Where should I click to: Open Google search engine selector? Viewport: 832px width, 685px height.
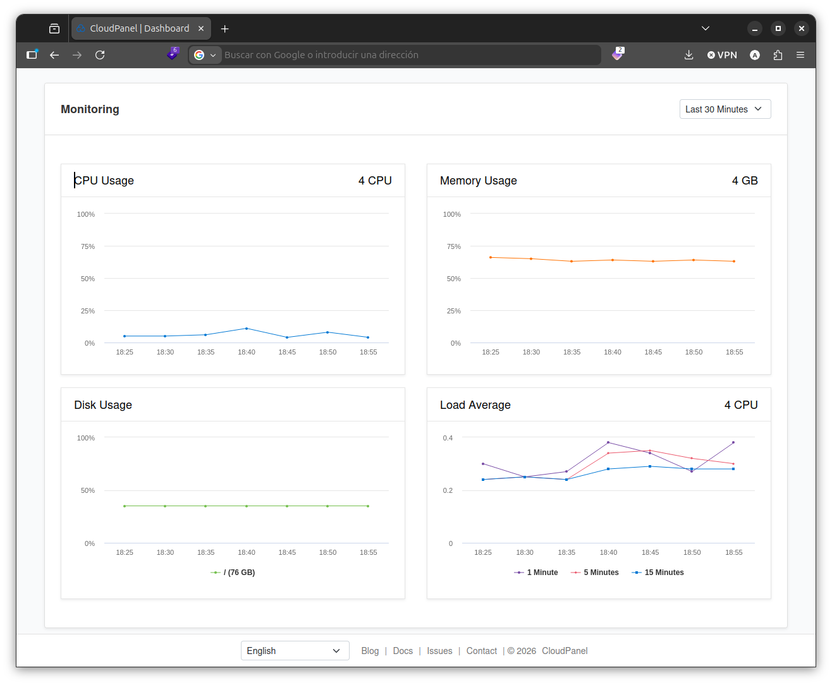[205, 55]
